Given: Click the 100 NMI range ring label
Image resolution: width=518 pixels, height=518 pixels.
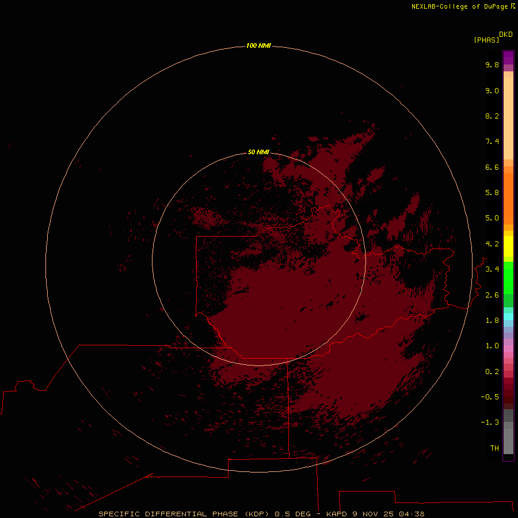Looking at the screenshot, I should (258, 45).
